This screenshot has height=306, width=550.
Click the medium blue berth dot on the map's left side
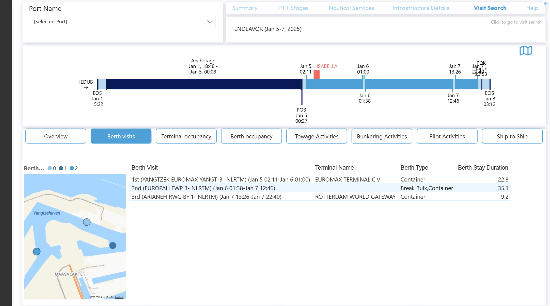37,251
